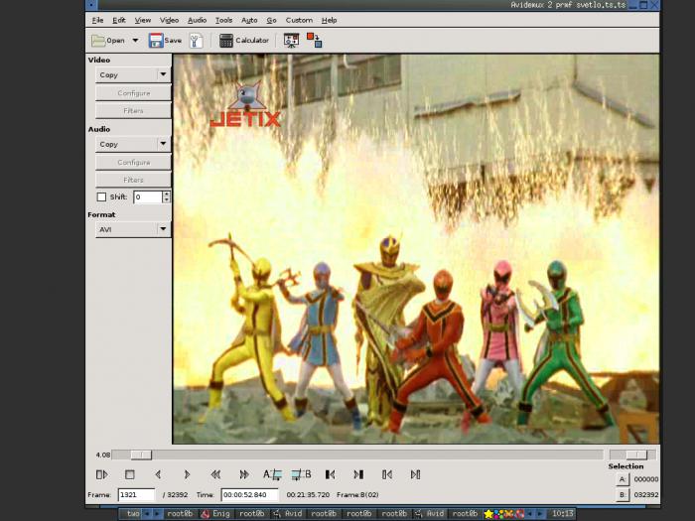Start playback with the Play button
Screen dimensions: 695x521
[101, 474]
